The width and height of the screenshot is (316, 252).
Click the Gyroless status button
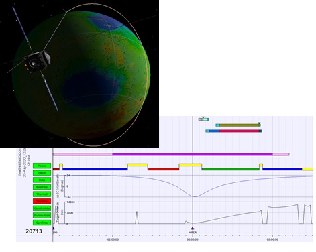[42, 223]
